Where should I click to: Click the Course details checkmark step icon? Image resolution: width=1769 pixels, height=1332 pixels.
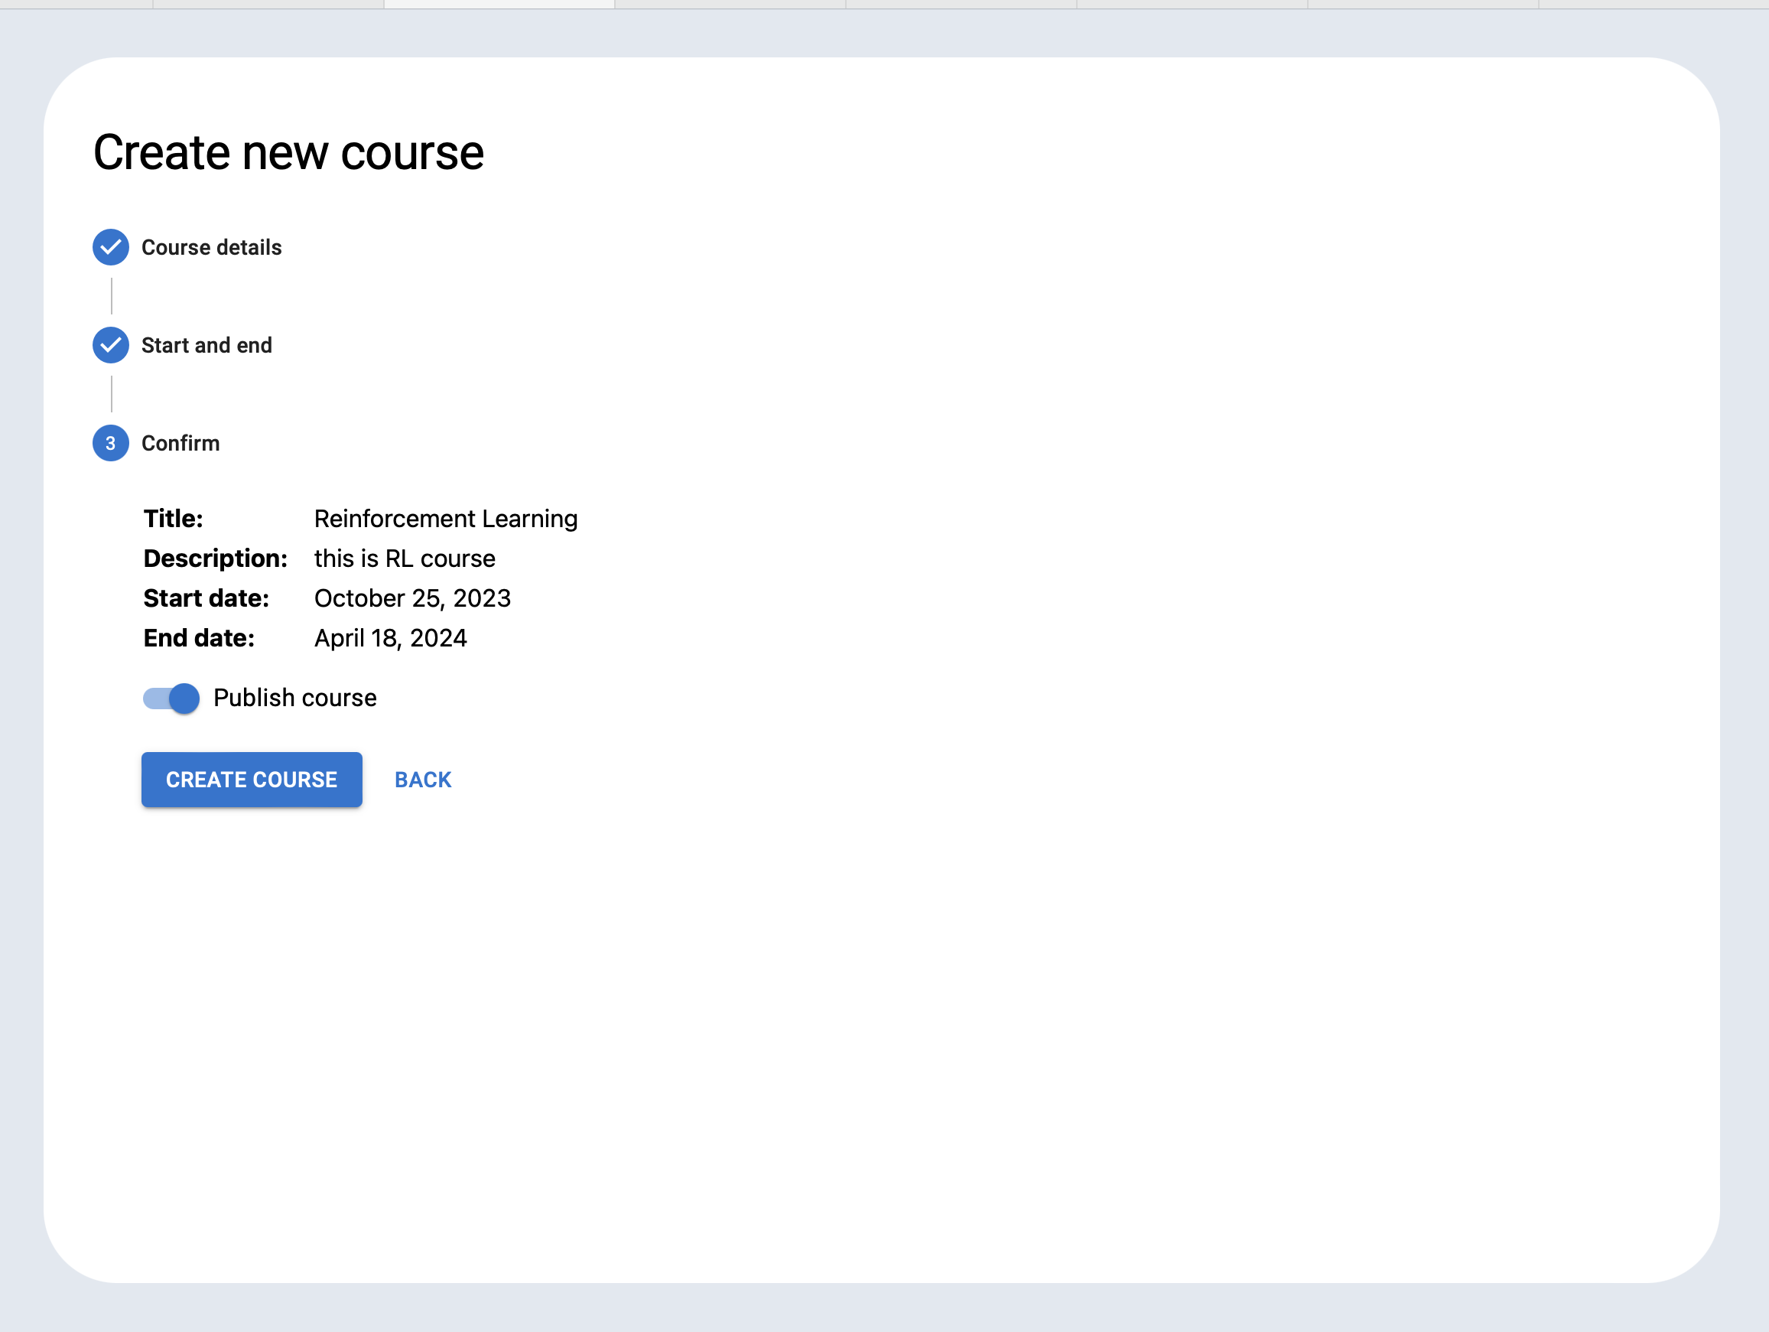click(110, 247)
